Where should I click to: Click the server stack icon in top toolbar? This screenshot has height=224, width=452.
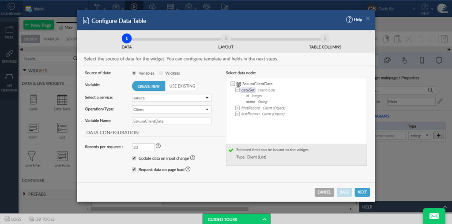click(x=171, y=7)
